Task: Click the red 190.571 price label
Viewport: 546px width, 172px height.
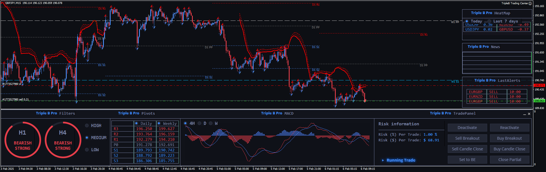Action: pos(539,85)
